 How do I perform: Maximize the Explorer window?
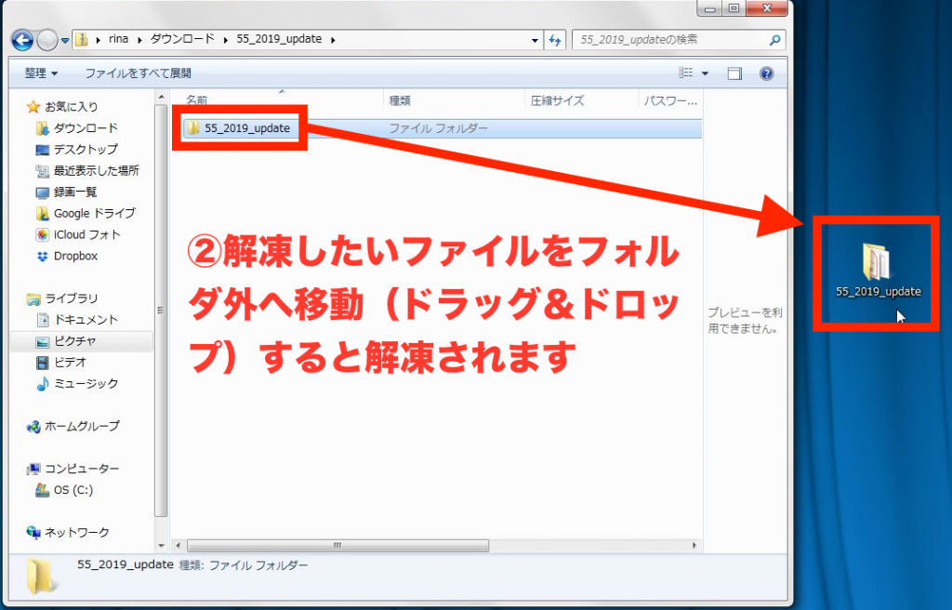tap(734, 8)
